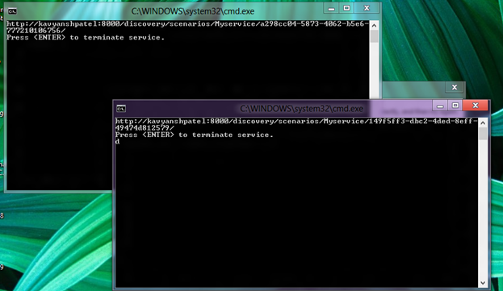
Task: Click the cmd icon in the front window title bar
Action: click(x=121, y=109)
